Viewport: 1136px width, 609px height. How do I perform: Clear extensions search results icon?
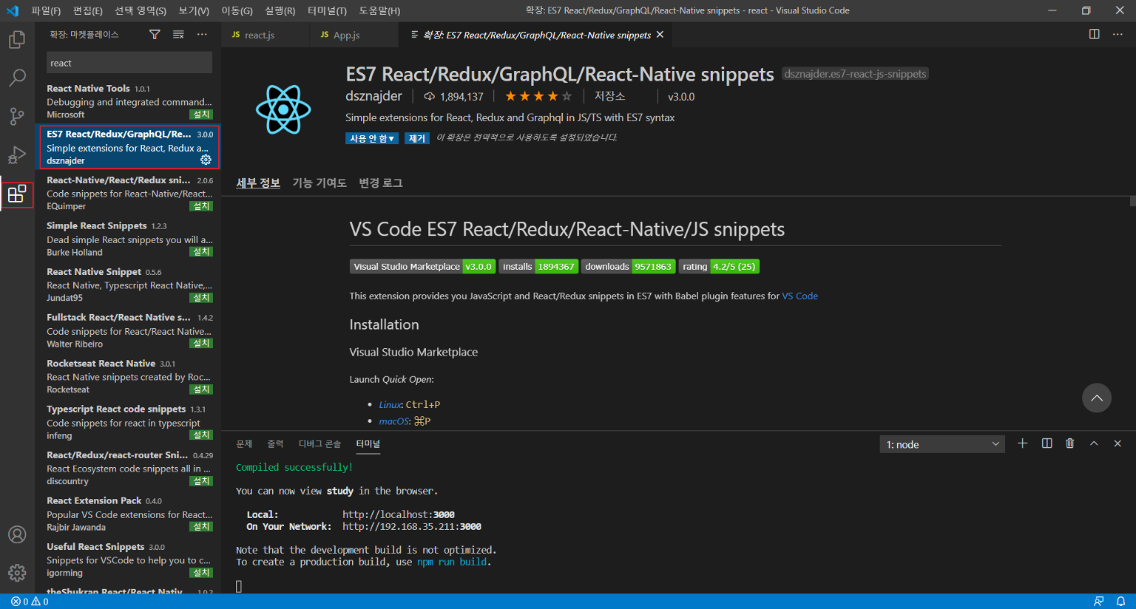tap(178, 35)
